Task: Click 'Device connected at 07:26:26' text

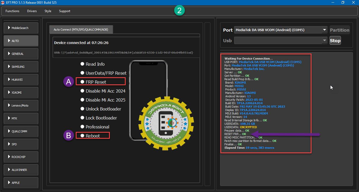Action: click(x=81, y=42)
